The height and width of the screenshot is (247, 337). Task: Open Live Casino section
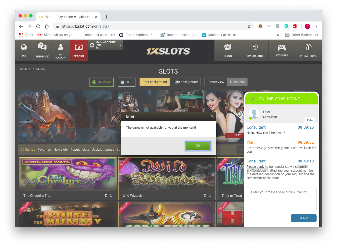255,50
